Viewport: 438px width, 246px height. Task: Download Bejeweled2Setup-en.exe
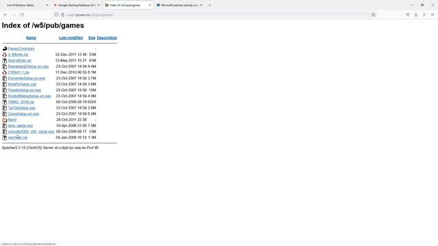point(28,66)
